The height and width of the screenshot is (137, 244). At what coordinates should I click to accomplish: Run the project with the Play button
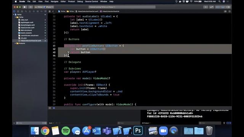coord(24,7)
